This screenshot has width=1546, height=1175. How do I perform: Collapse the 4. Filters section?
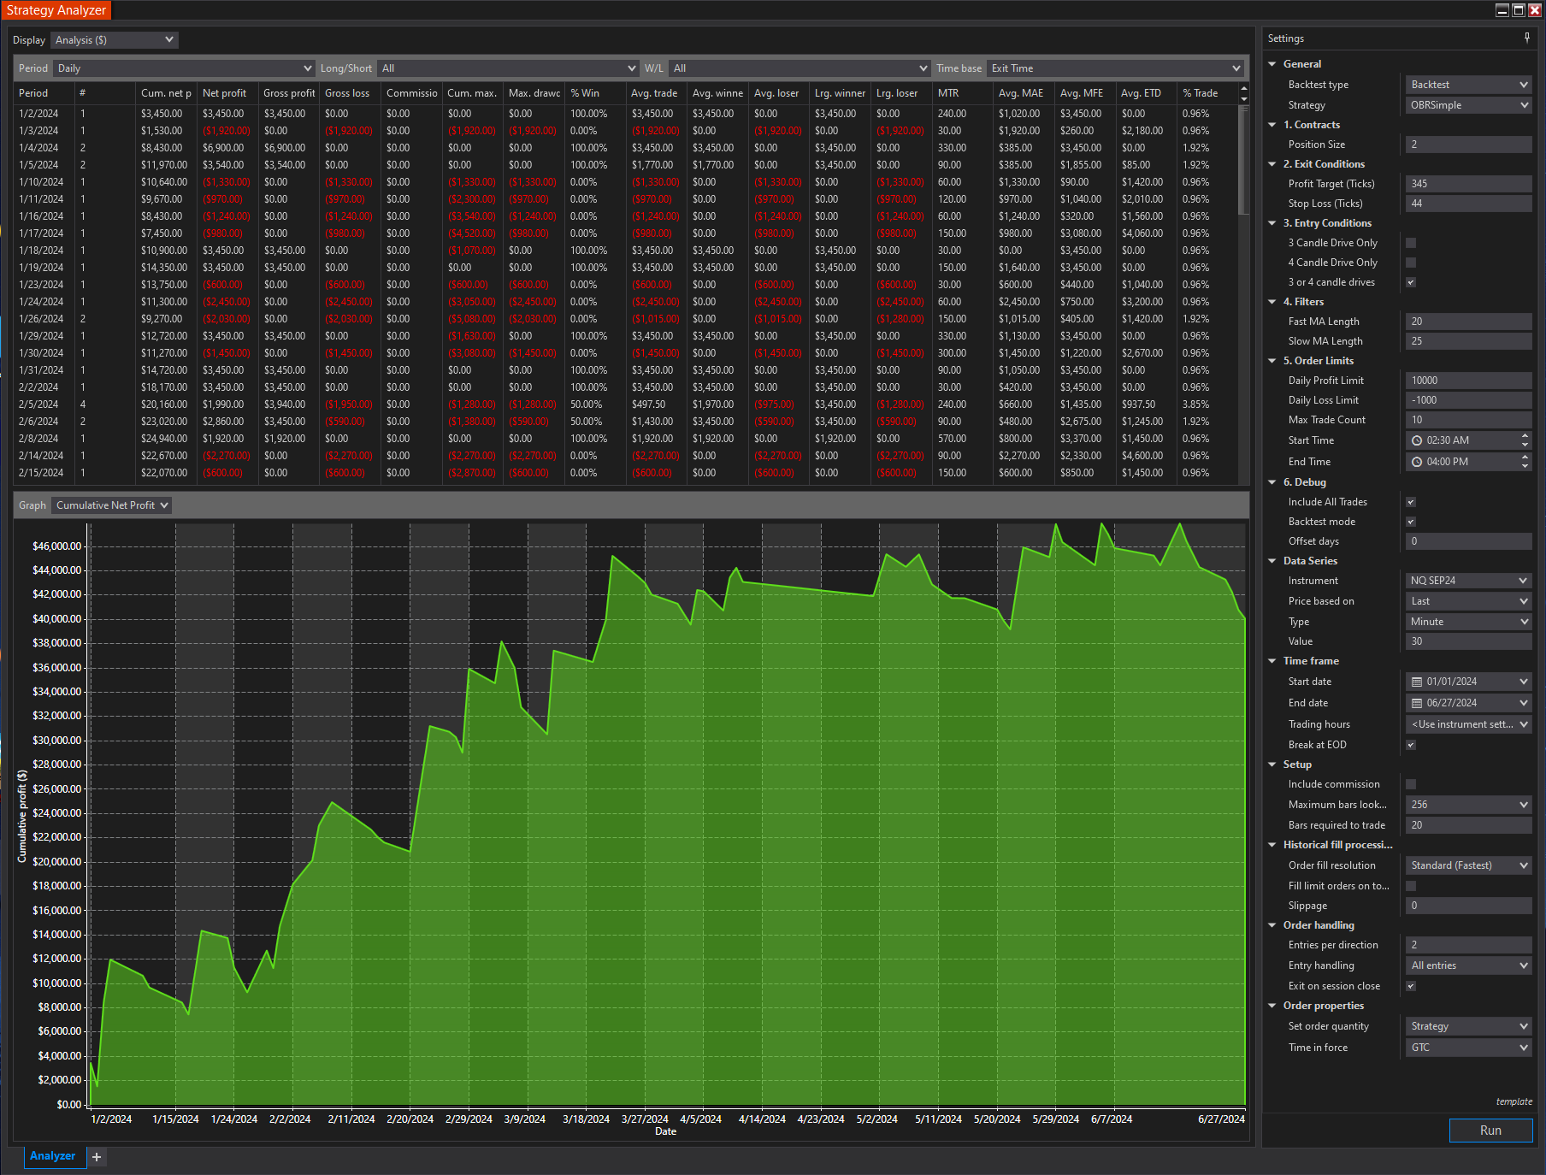(x=1272, y=301)
